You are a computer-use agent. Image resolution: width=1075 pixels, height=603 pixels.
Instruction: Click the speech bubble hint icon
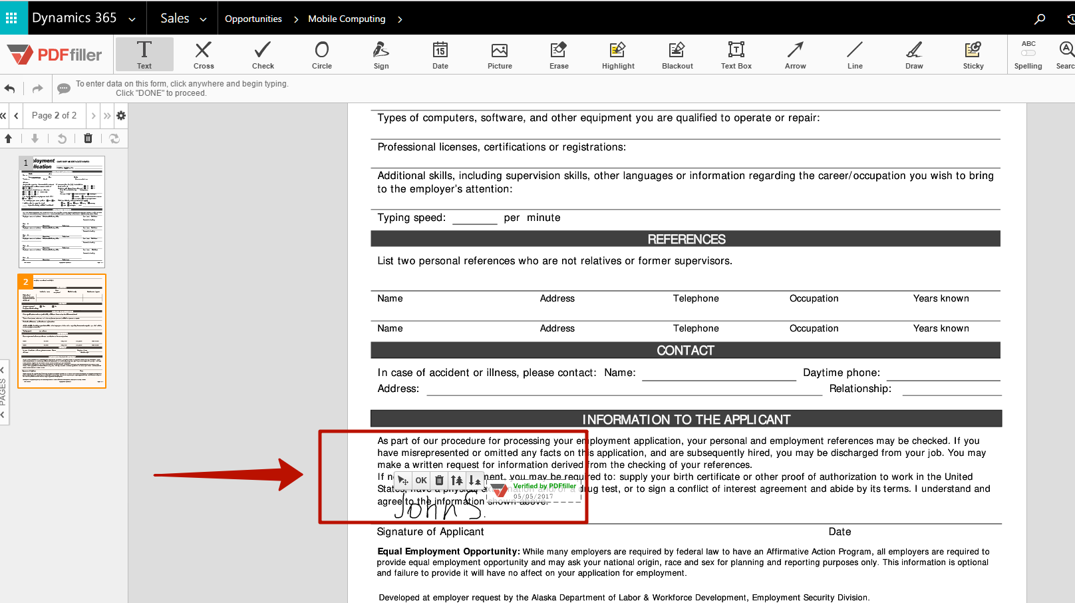pos(64,89)
